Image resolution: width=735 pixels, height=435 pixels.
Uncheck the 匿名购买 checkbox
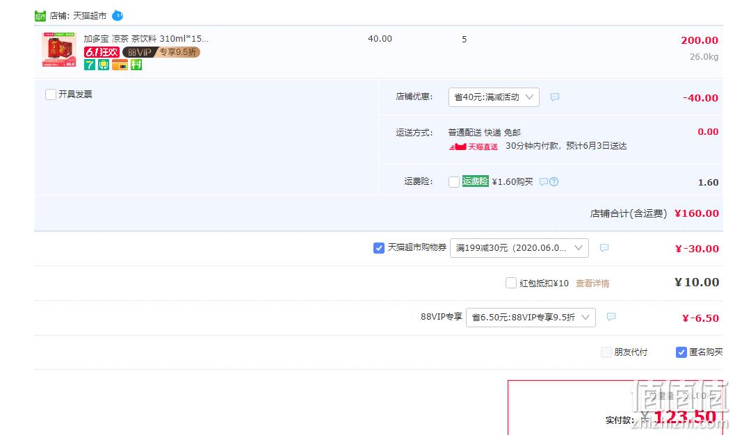coord(681,352)
